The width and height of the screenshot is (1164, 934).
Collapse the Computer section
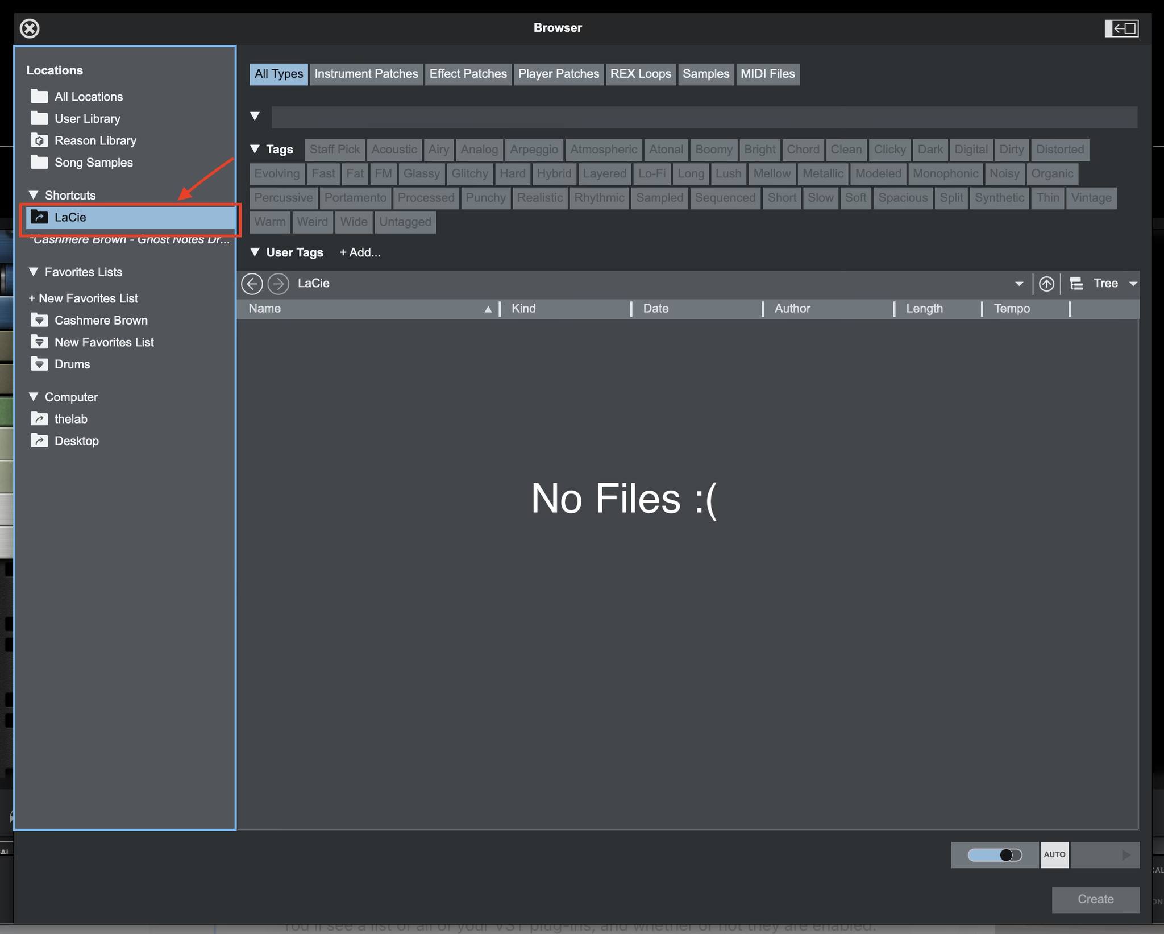[x=34, y=397]
